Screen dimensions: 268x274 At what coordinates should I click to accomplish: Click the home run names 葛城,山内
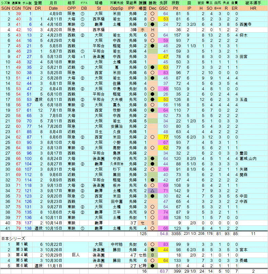click(x=248, y=159)
